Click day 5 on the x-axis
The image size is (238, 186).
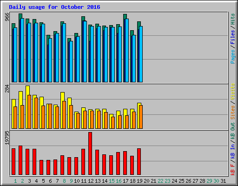[43, 181]
